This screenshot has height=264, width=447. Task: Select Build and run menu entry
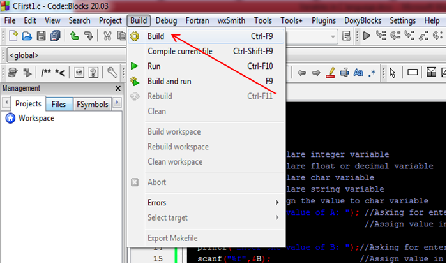206,81
